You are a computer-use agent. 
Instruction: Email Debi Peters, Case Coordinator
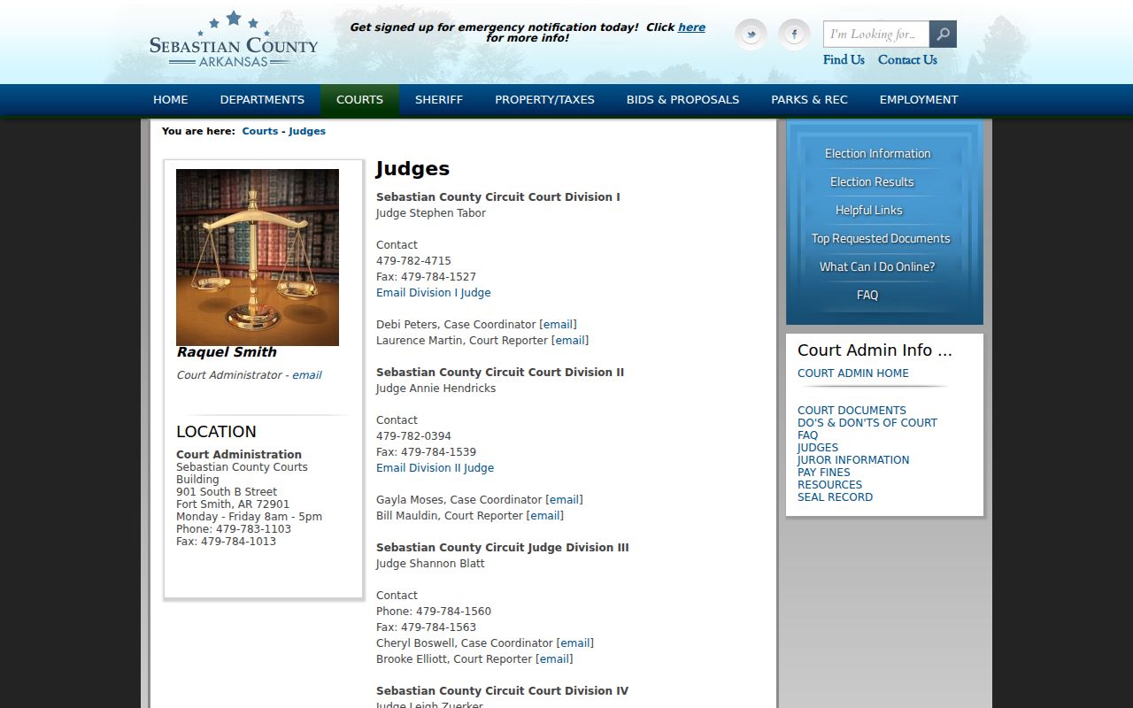pyautogui.click(x=558, y=325)
